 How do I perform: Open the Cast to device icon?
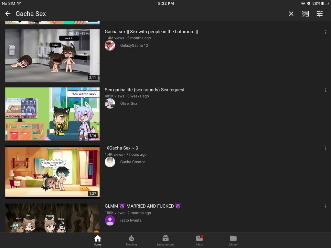[x=305, y=14]
